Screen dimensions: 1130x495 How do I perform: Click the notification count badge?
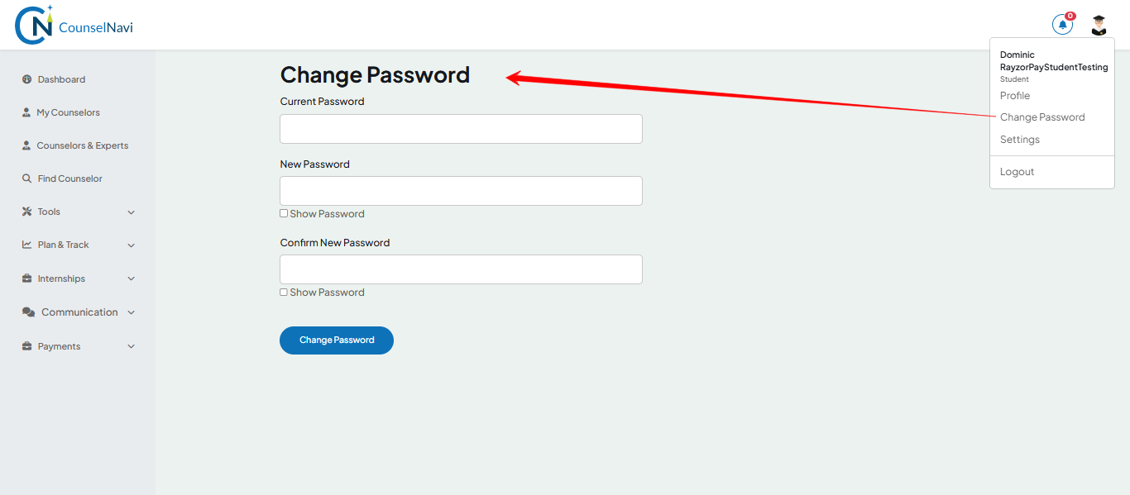click(x=1071, y=15)
